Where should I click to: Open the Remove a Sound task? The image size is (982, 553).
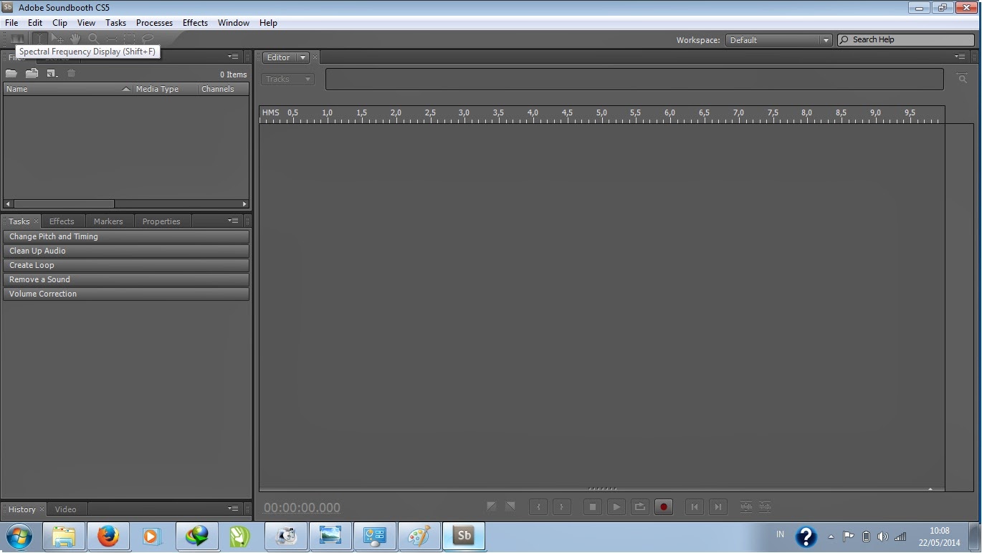126,279
